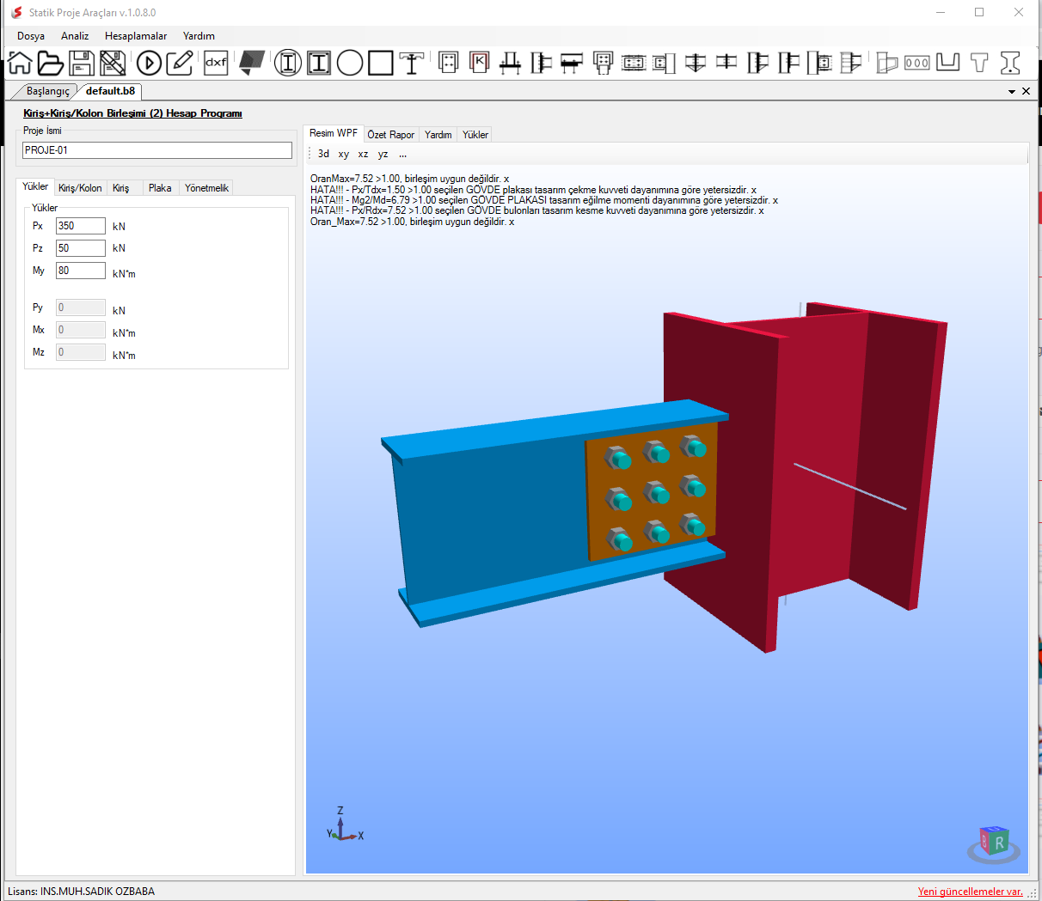
Task: Click the disabled Py field
Action: 81,307
